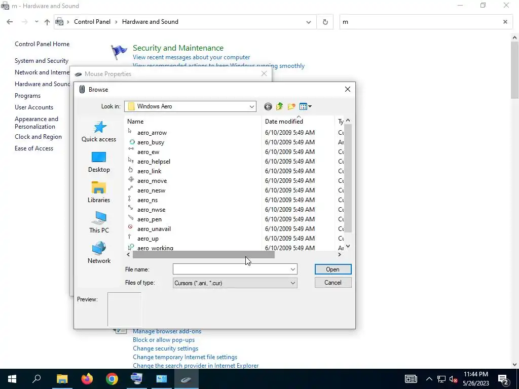
Task: Open Network location in Browse dialog
Action: (99, 253)
